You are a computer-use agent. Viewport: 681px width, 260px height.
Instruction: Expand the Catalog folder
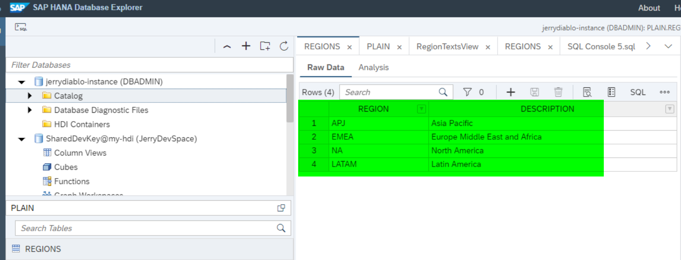pos(30,96)
